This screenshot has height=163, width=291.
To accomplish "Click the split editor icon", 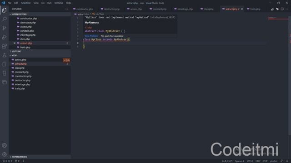I will (282, 9).
